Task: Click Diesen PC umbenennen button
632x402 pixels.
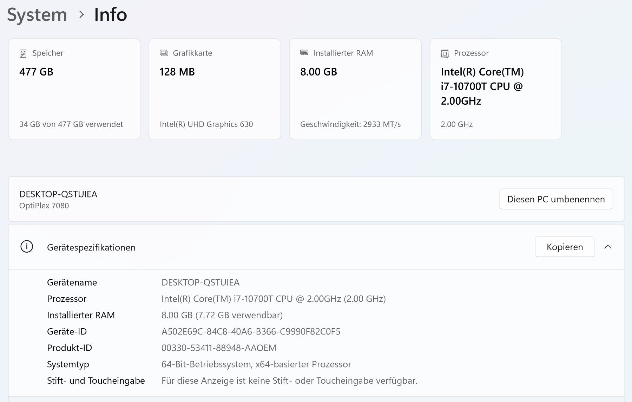Action: click(x=556, y=199)
